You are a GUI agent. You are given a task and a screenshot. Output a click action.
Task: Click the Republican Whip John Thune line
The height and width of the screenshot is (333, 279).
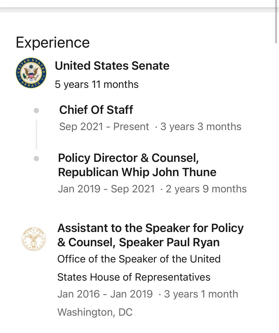pyautogui.click(x=137, y=172)
